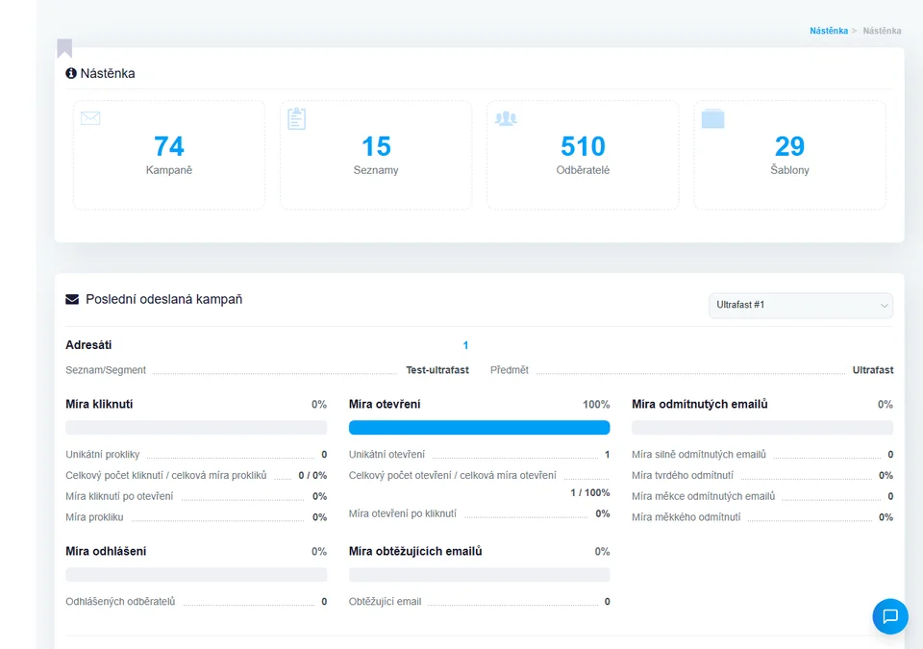923x649 pixels.
Task: Click the clipboard icon in Seznamy card
Action: [297, 118]
